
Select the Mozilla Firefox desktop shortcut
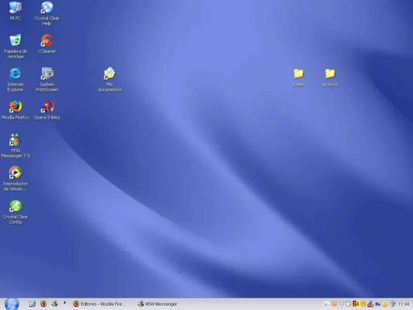(15, 110)
